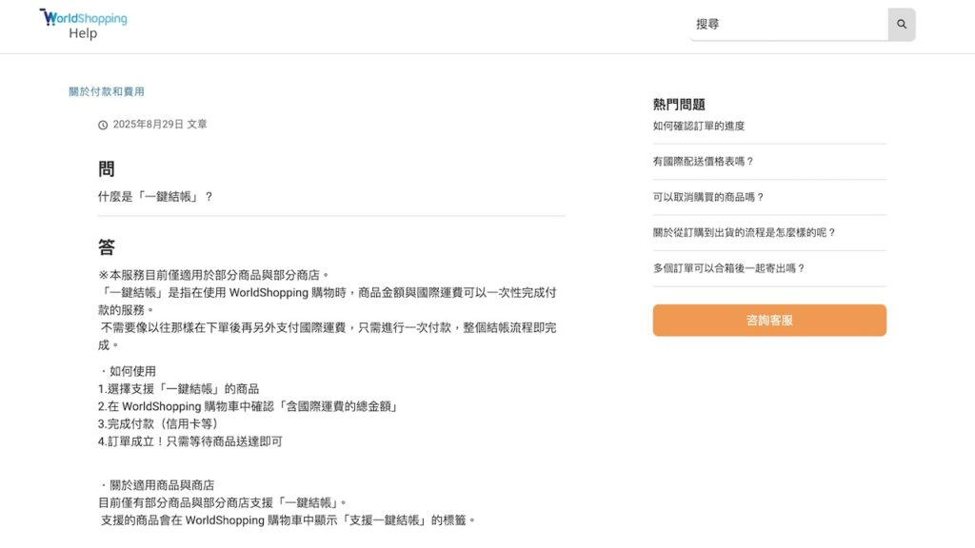Click the ・關於適用商品與商店 section heading
The width and height of the screenshot is (975, 548).
pos(157,485)
